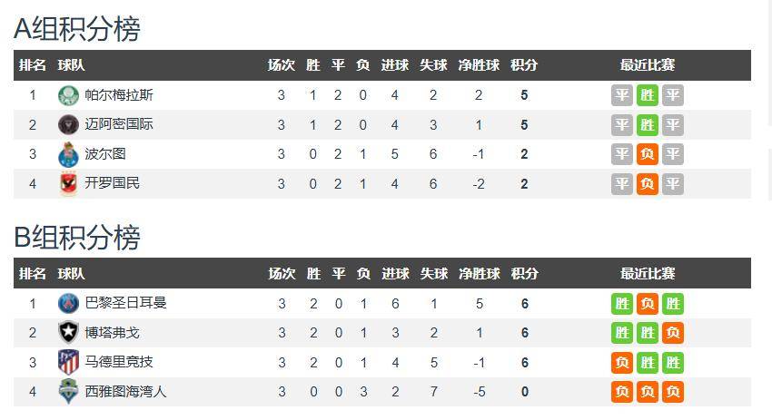Click the 最近比赛 header in Group A table

click(648, 65)
